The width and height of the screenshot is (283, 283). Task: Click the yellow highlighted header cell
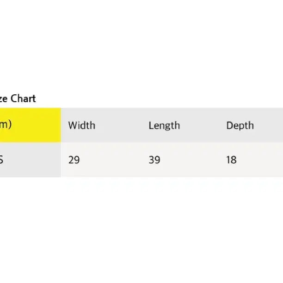click(x=30, y=125)
